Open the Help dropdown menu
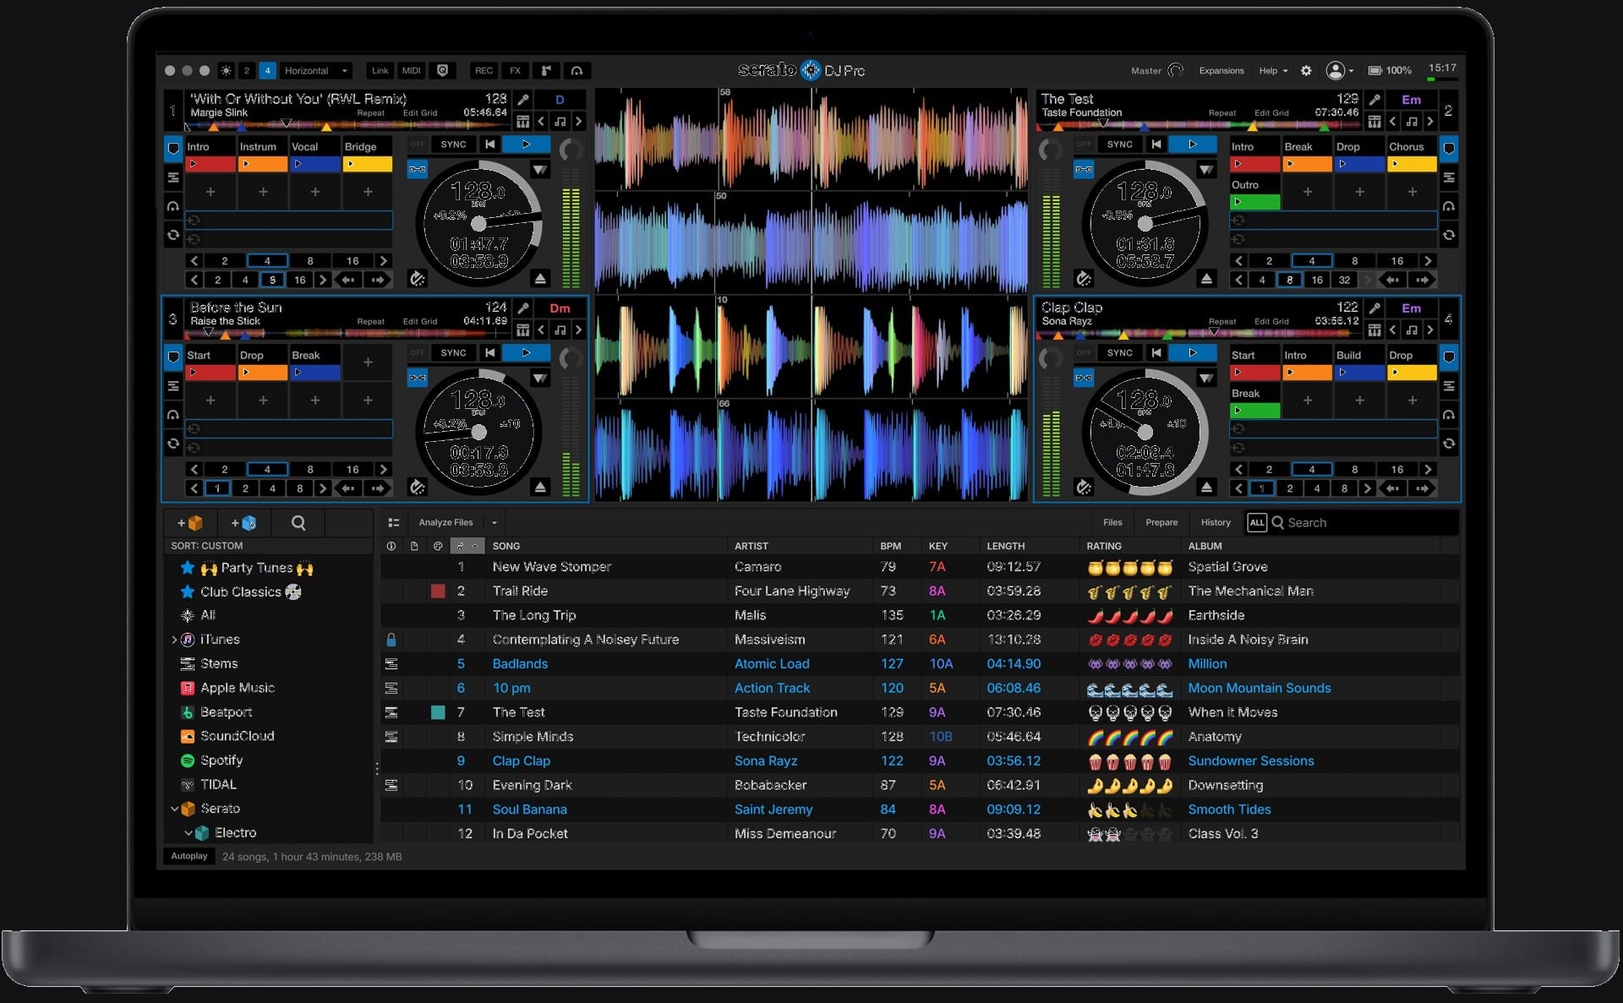The height and width of the screenshot is (1003, 1623). 1273,71
